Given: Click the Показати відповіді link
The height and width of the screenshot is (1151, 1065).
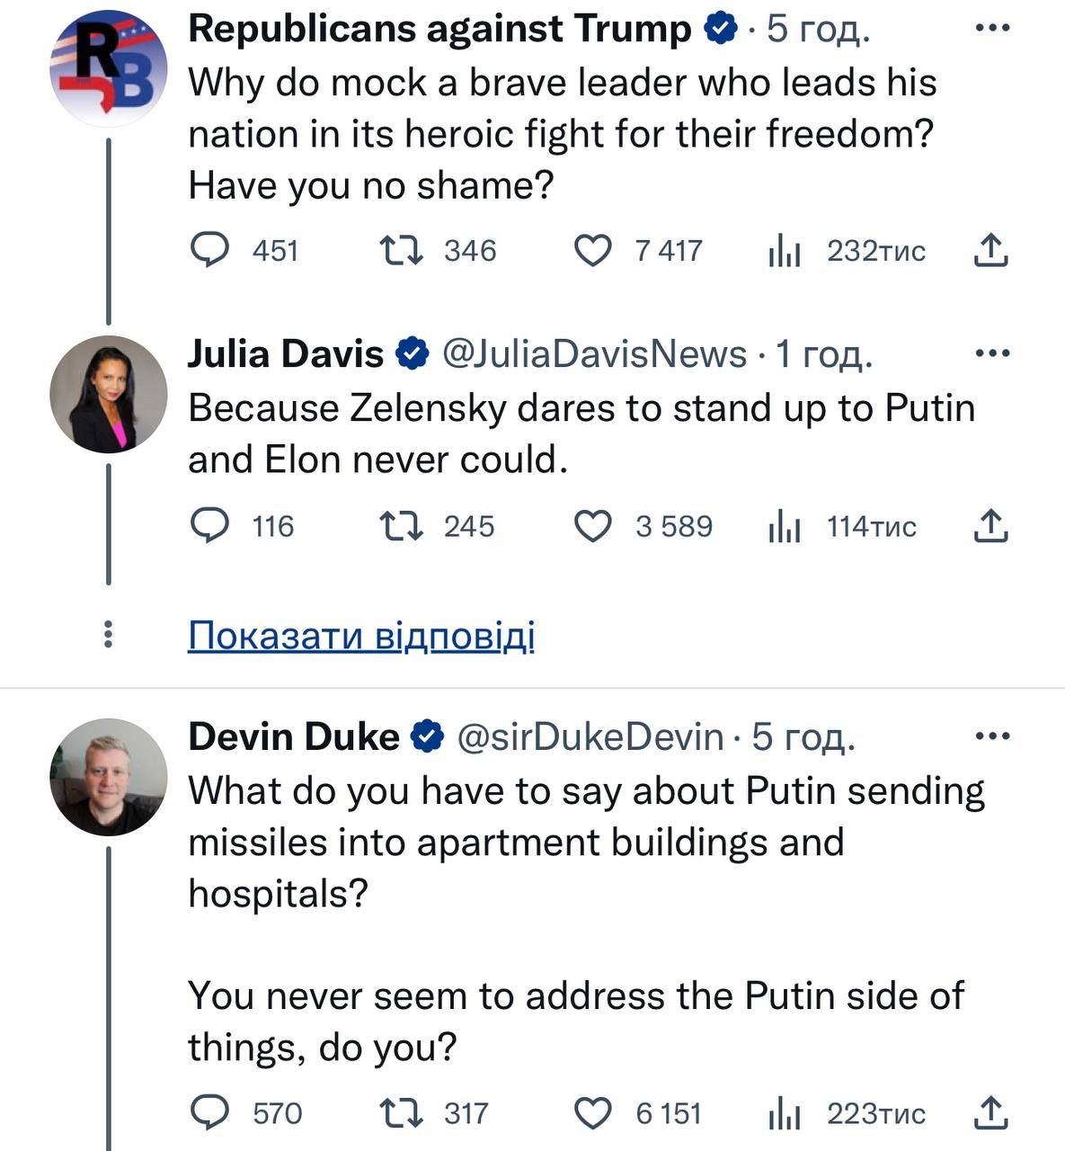Looking at the screenshot, I should pos(361,636).
